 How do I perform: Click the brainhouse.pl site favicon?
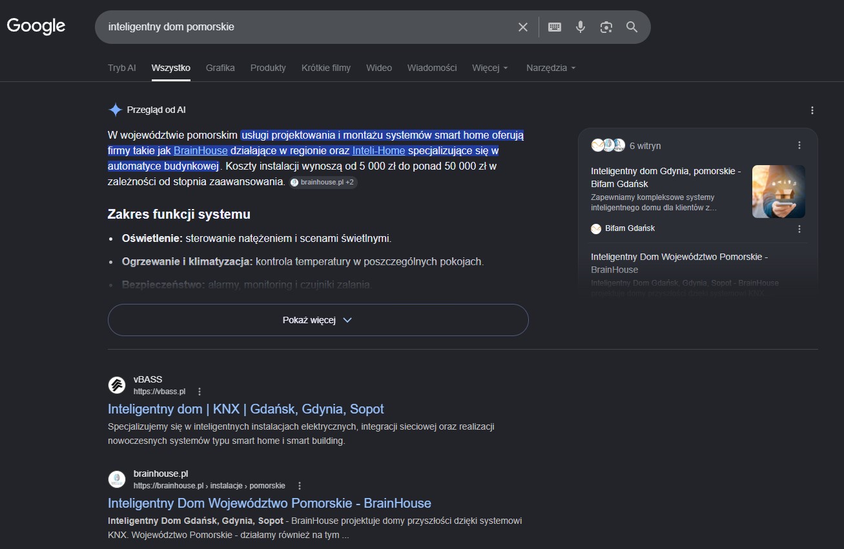click(x=117, y=479)
